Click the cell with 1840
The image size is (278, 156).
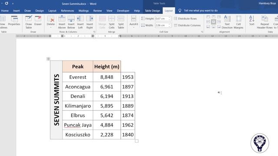coord(128,135)
